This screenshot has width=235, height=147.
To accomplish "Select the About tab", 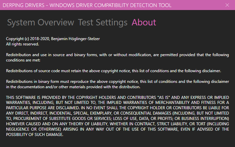I will click(x=144, y=22).
